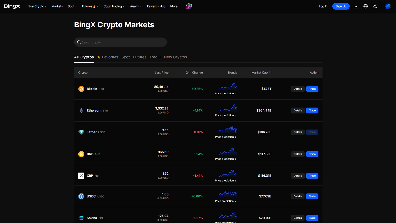Click the Trade button for Bitcoin
The height and width of the screenshot is (223, 396).
point(312,89)
